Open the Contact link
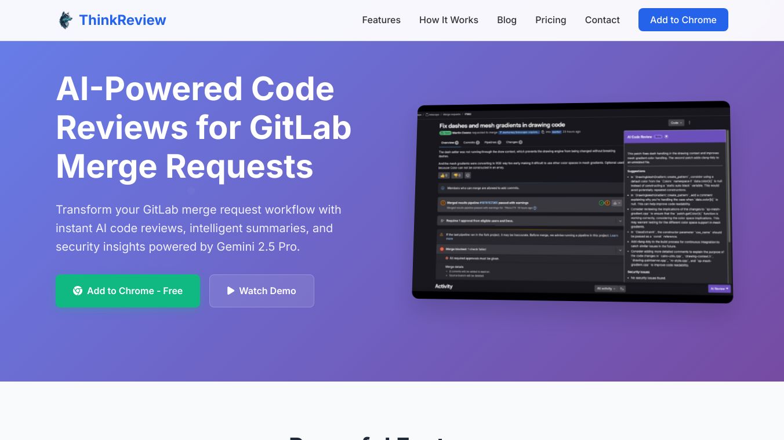Image resolution: width=784 pixels, height=440 pixels. click(x=602, y=20)
